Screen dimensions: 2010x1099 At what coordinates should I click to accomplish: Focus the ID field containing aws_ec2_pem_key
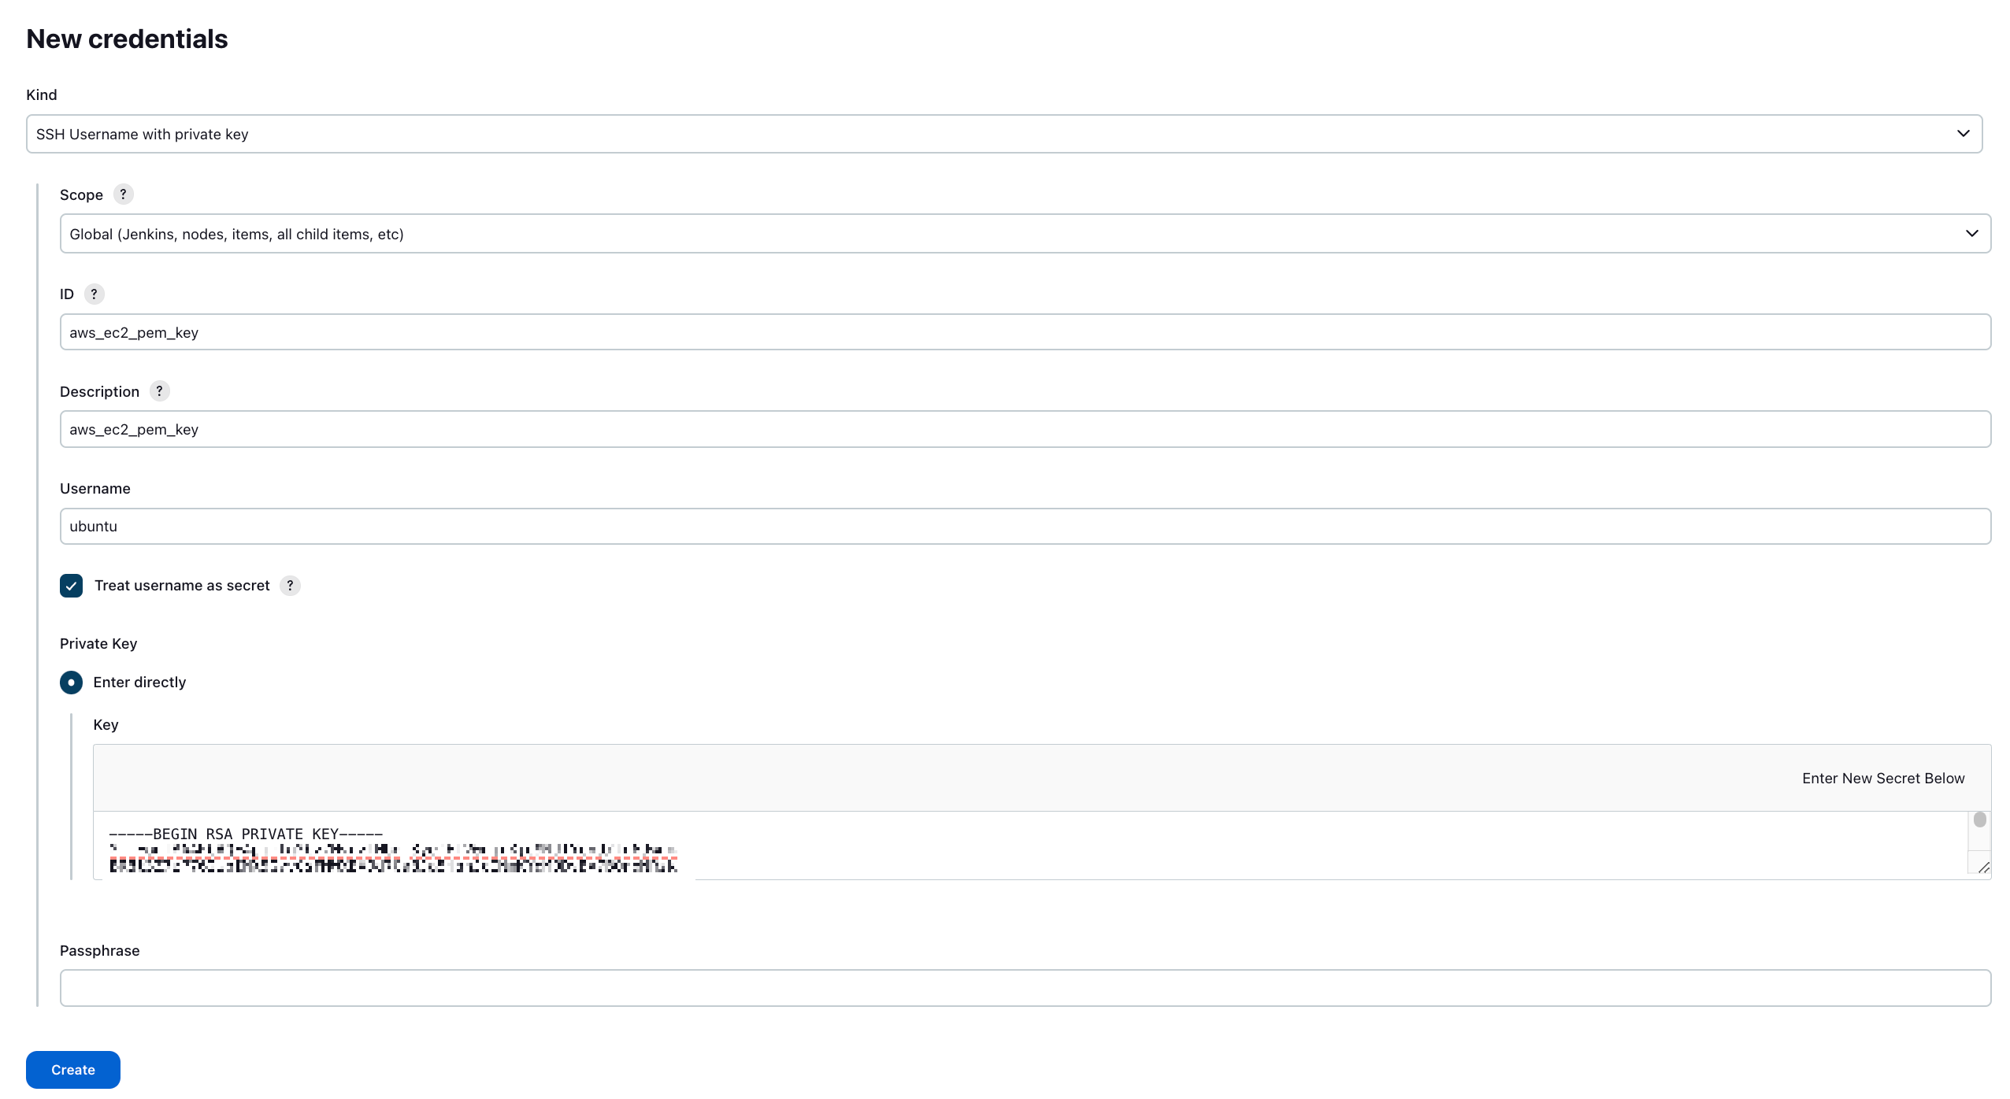tap(1024, 332)
